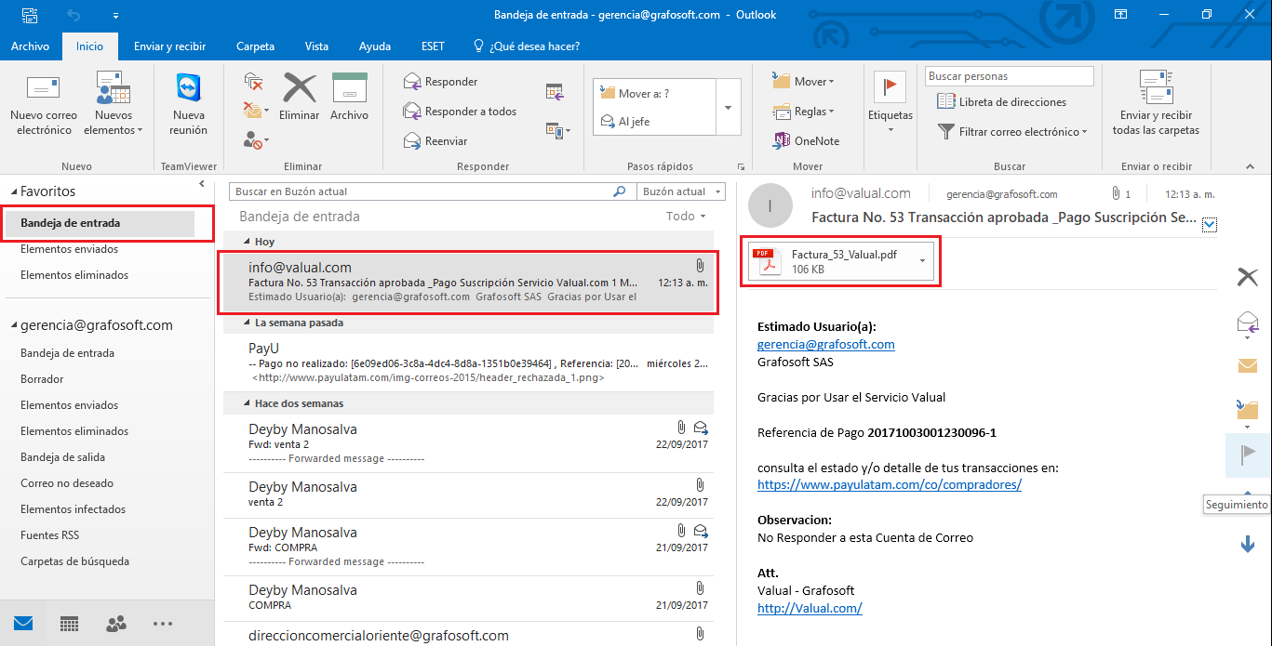This screenshot has width=1272, height=646.
Task: Expand the Todo filter dropdown
Action: click(687, 217)
